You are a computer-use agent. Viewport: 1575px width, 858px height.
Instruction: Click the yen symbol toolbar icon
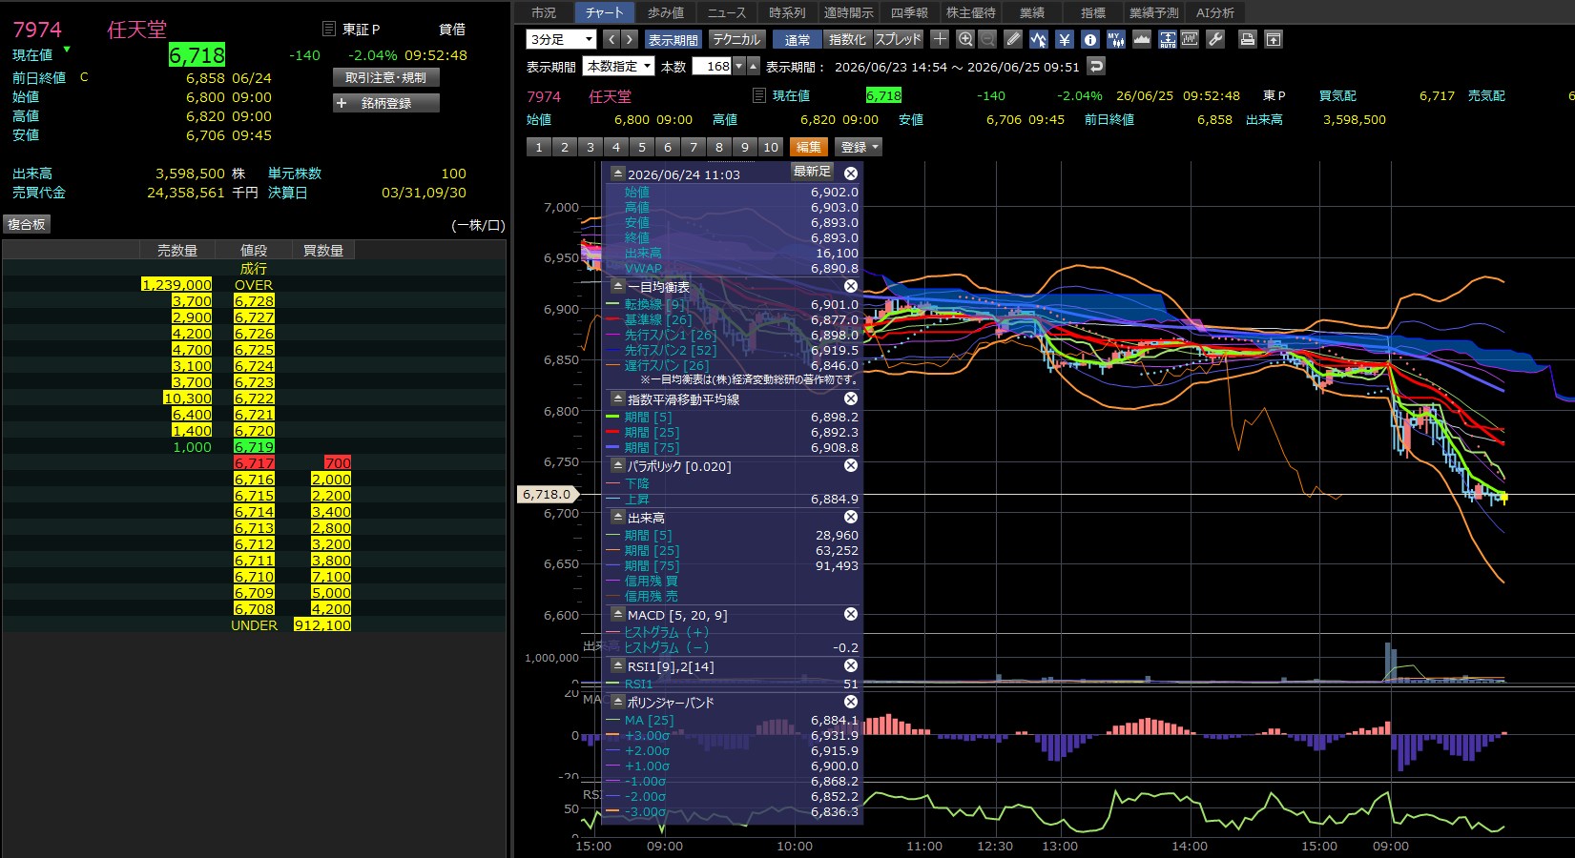pos(1065,39)
